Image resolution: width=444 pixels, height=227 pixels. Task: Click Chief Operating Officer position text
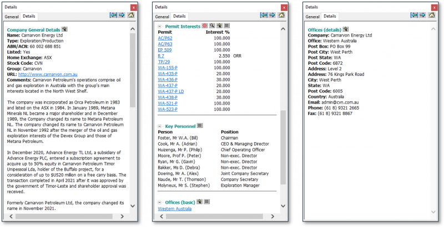click(x=243, y=149)
